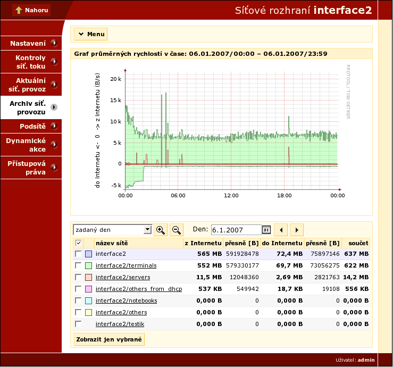Open the interface2/servers link
The width and height of the screenshot is (393, 367).
pyautogui.click(x=123, y=277)
